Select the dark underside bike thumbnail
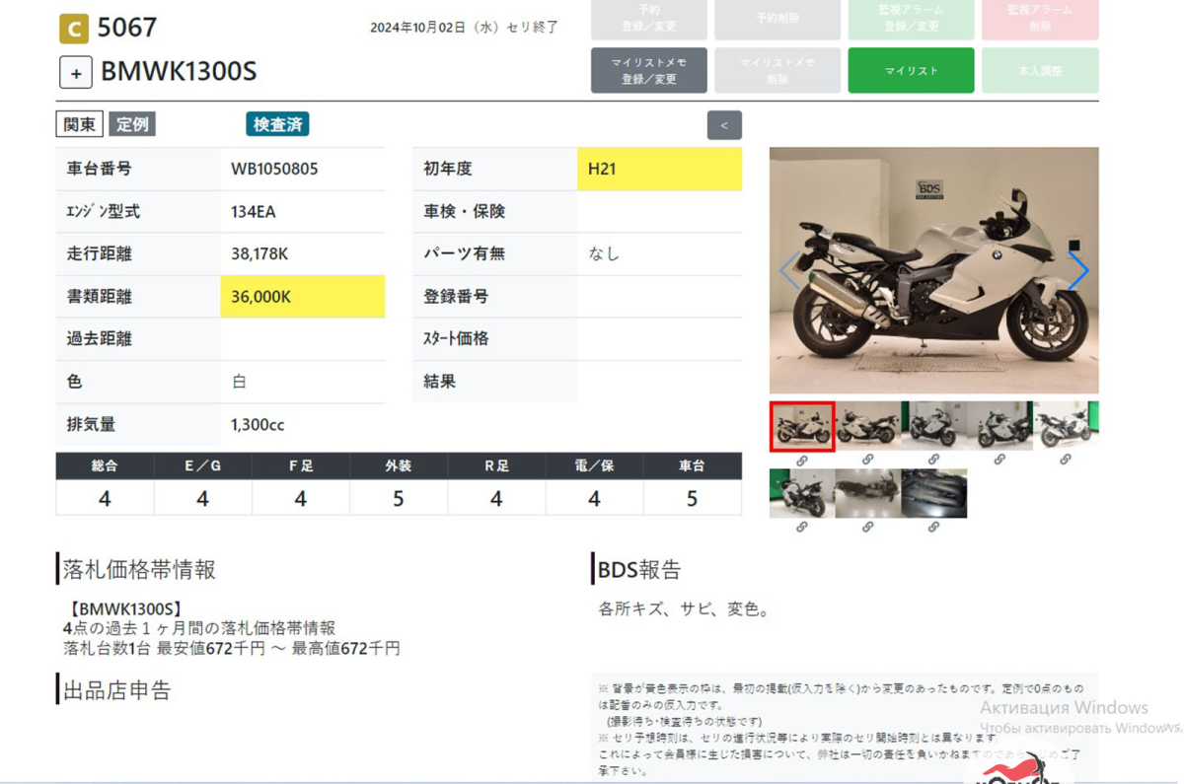This screenshot has width=1184, height=784. click(x=868, y=493)
